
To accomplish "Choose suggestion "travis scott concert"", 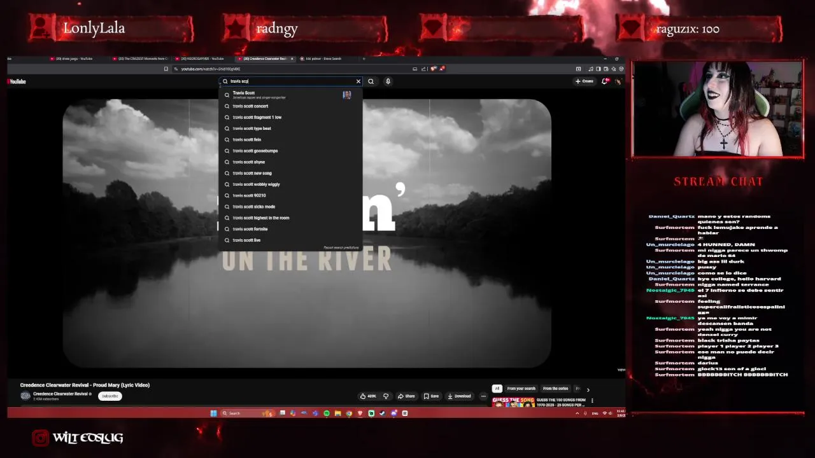I will 290,106.
